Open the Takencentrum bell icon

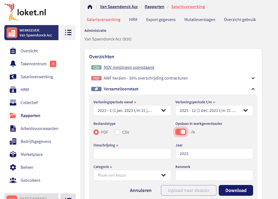point(13,64)
